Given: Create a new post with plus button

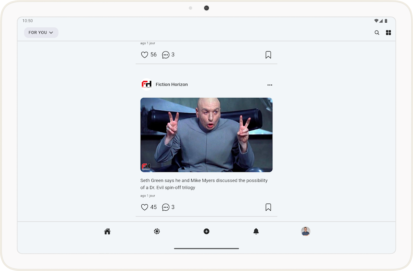Looking at the screenshot, I should point(206,231).
